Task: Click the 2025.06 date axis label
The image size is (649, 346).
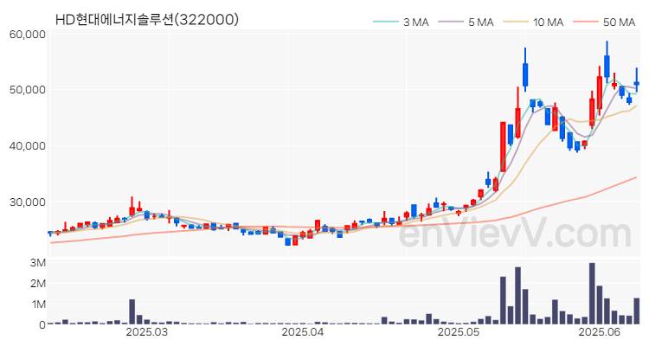Action: (600, 332)
